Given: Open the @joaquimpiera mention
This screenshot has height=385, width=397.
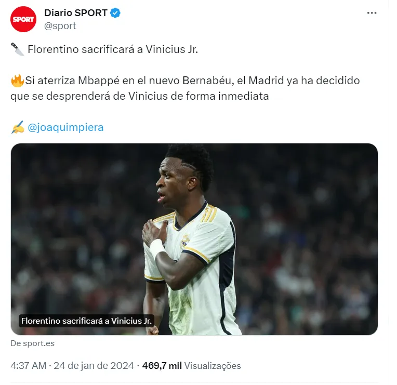Looking at the screenshot, I should pyautogui.click(x=65, y=127).
